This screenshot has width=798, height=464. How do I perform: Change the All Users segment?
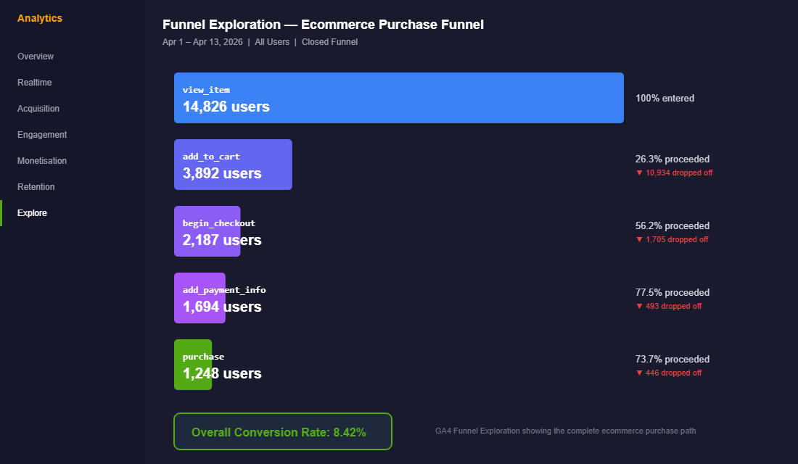[x=271, y=41]
